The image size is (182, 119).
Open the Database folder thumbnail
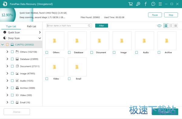[77, 41]
